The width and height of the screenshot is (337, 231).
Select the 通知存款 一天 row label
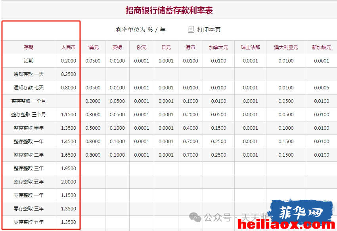click(29, 74)
